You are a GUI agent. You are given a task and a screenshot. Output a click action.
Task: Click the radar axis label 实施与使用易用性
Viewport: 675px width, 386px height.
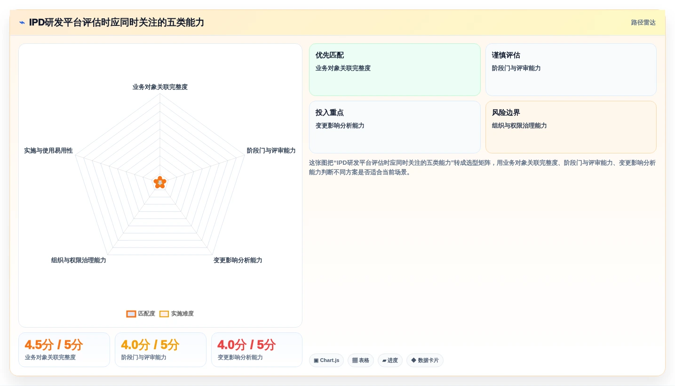48,151
